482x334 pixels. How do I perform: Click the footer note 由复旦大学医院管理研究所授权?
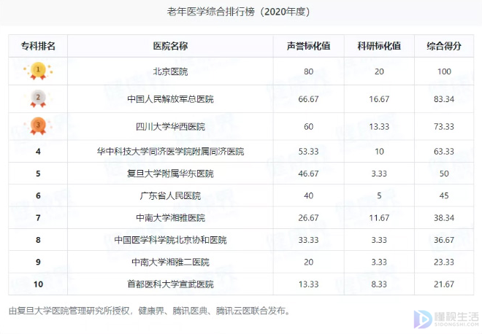(x=69, y=311)
